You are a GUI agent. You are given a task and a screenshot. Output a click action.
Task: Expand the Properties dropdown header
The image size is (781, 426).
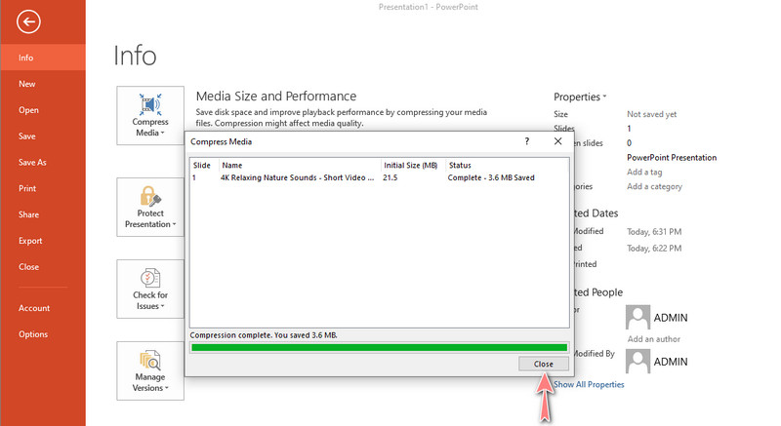click(x=580, y=97)
